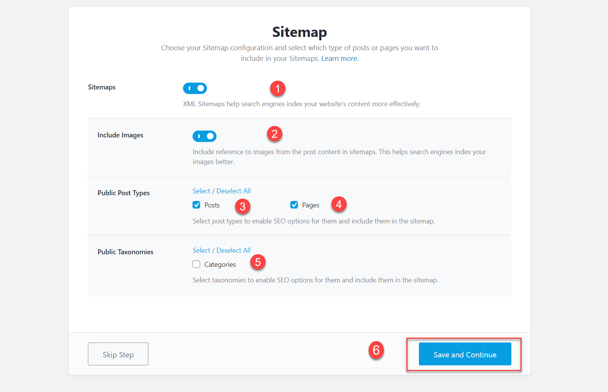Toggle the Sitemaps switch off

coord(195,88)
